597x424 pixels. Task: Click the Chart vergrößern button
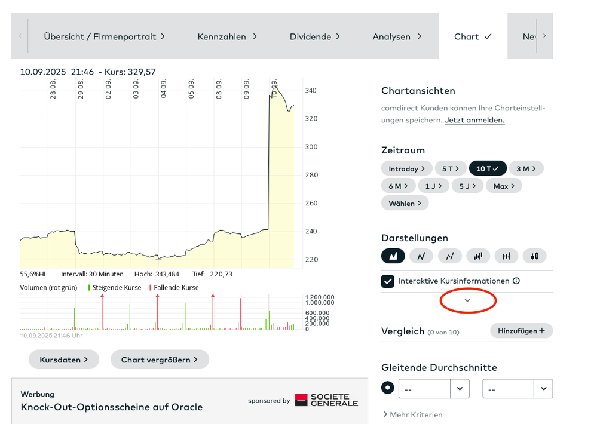coord(160,360)
